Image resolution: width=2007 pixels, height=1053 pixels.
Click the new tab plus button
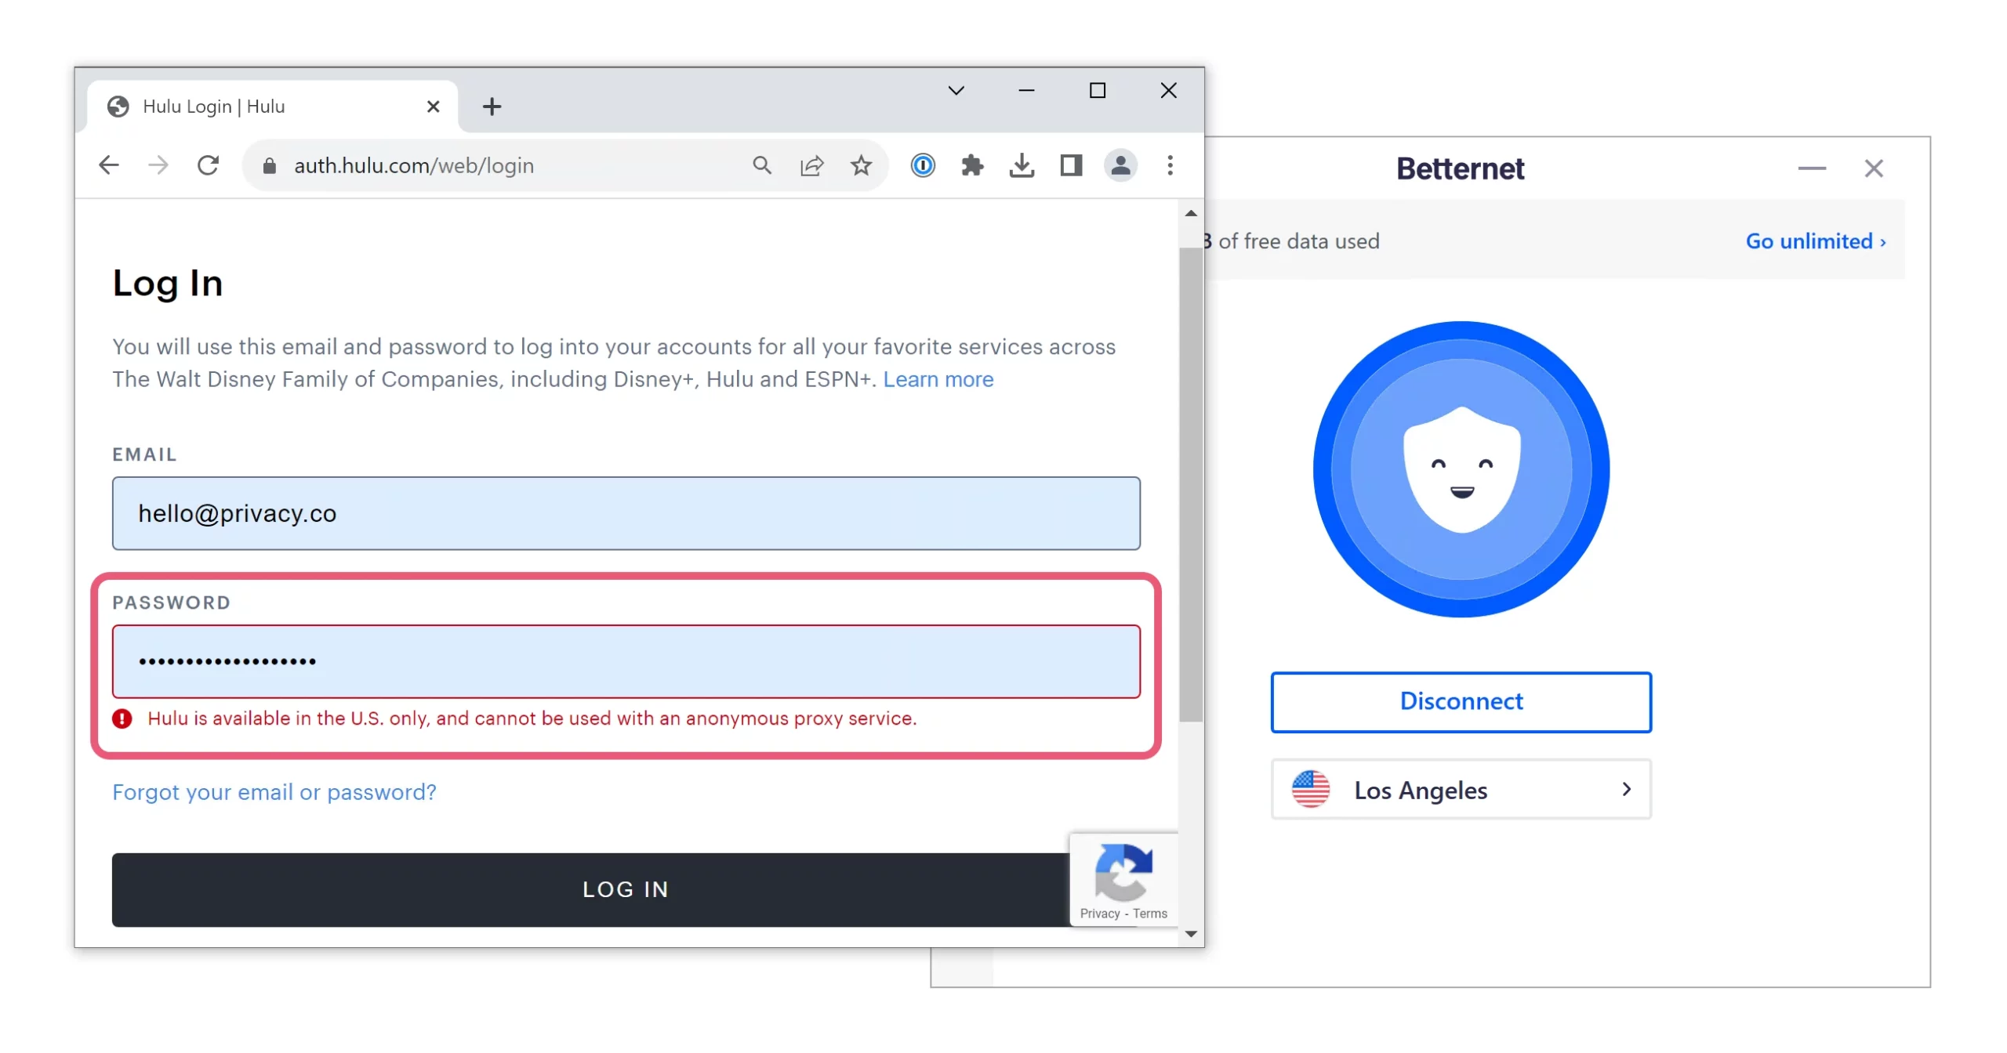(x=492, y=106)
